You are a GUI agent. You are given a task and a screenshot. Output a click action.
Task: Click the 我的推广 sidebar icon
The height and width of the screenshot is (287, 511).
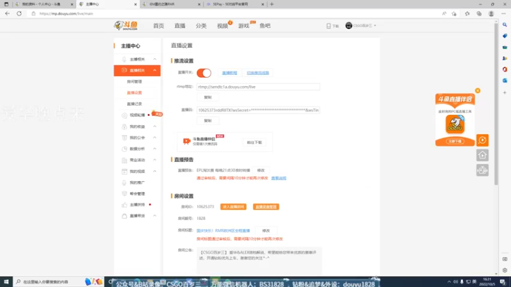124,182
